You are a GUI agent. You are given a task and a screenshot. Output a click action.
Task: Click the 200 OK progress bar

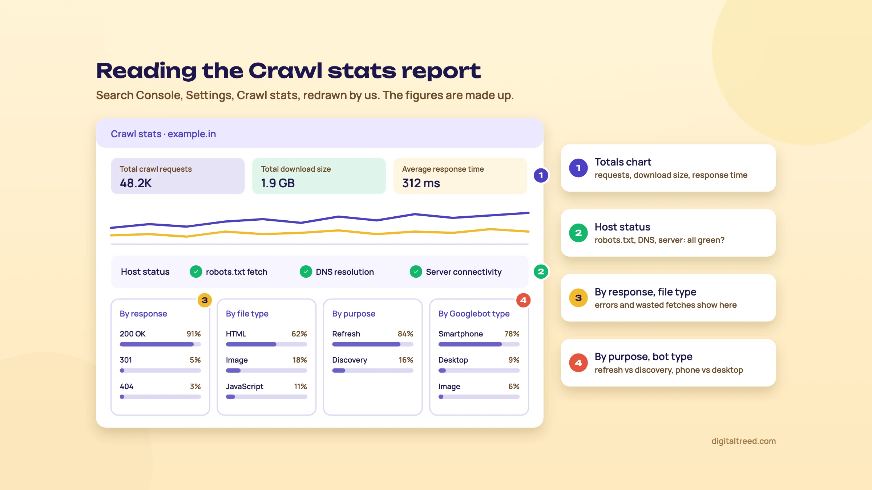point(160,344)
